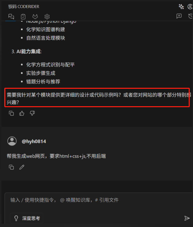Open the settings gear tab
This screenshot has width=193, height=227.
pos(47,17)
